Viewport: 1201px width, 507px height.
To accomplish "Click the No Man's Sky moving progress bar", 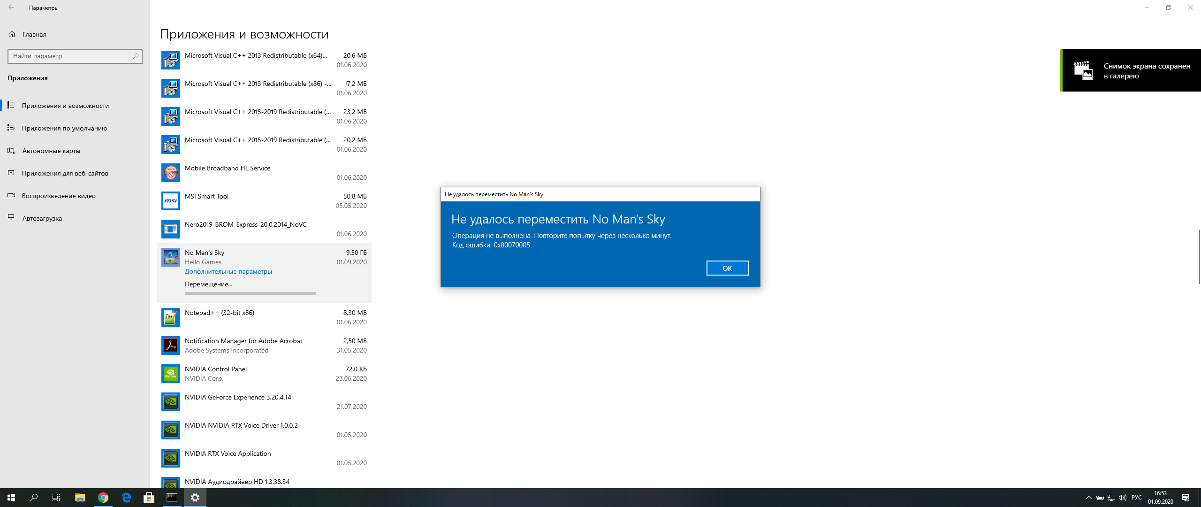I will [x=251, y=293].
